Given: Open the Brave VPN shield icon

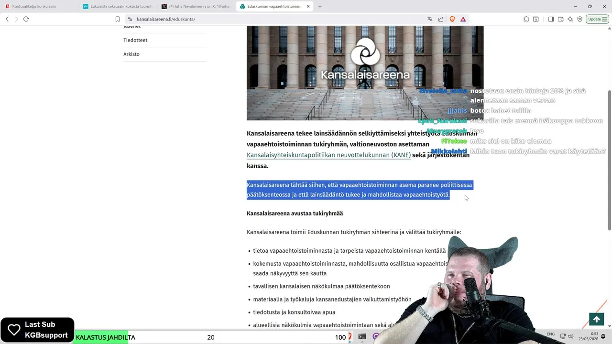Looking at the screenshot, I should [x=579, y=19].
